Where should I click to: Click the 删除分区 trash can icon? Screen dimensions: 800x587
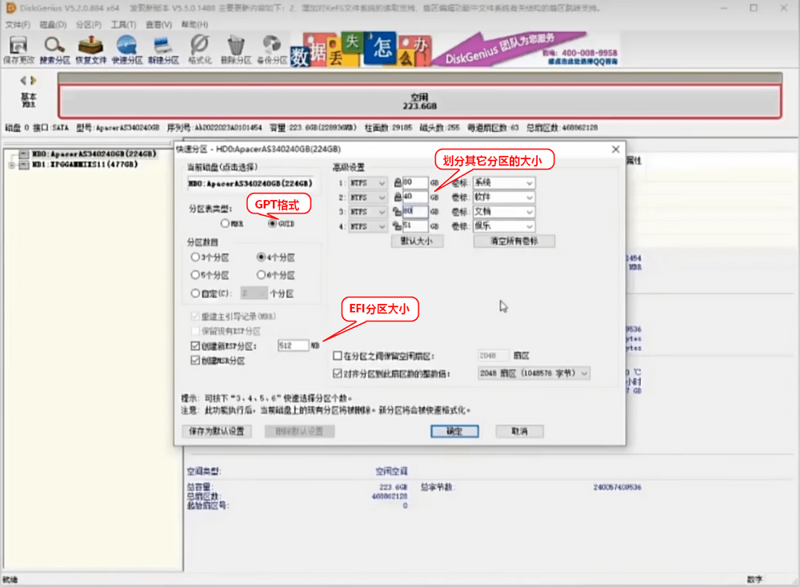[235, 50]
